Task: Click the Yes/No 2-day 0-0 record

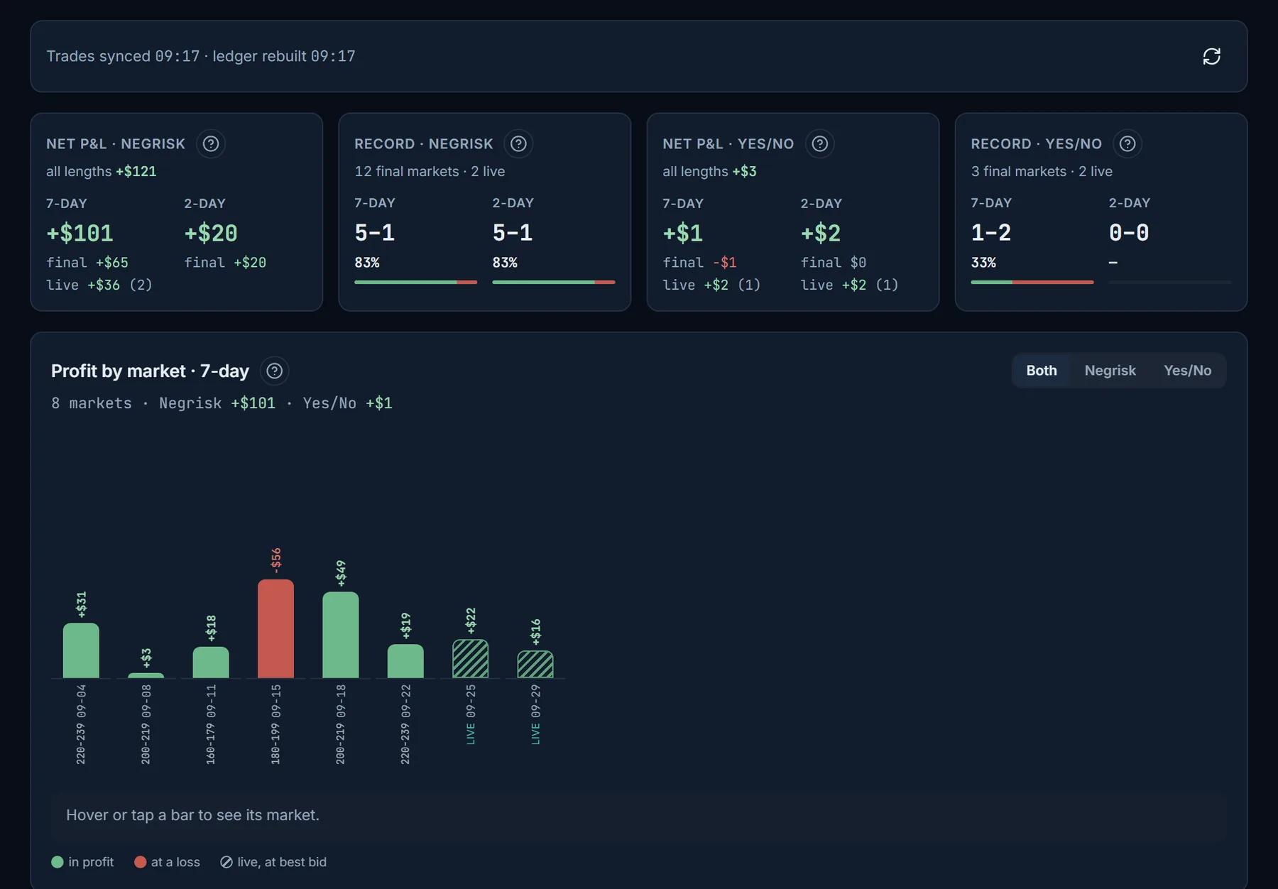Action: [1129, 232]
